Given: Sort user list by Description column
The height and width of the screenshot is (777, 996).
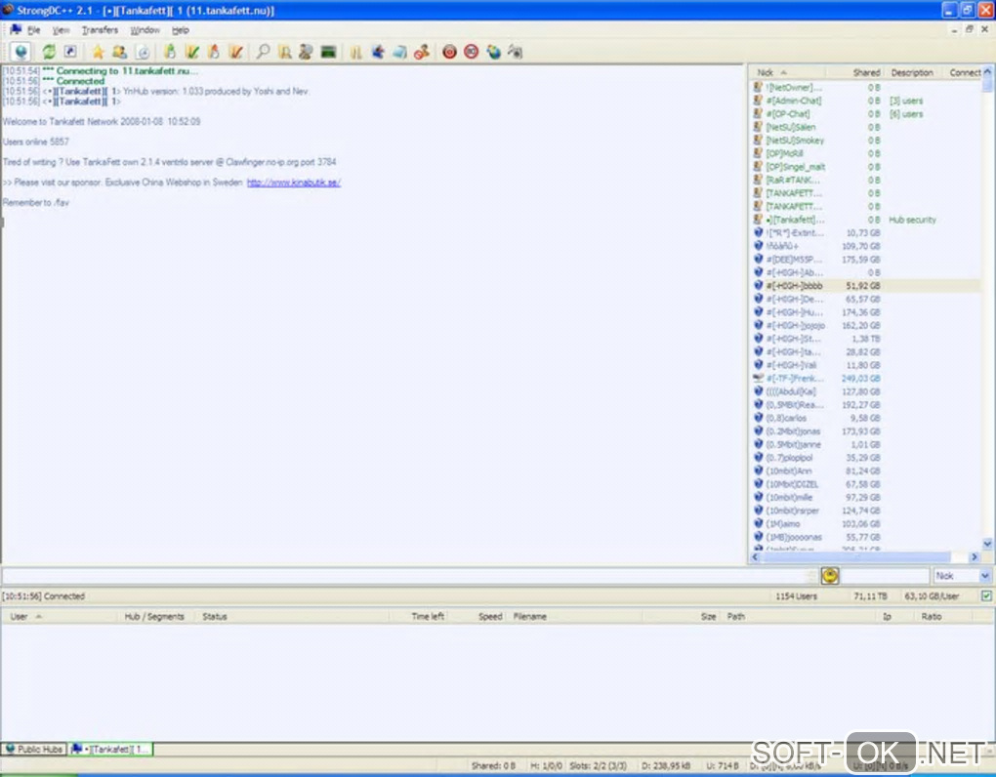Looking at the screenshot, I should click(912, 72).
